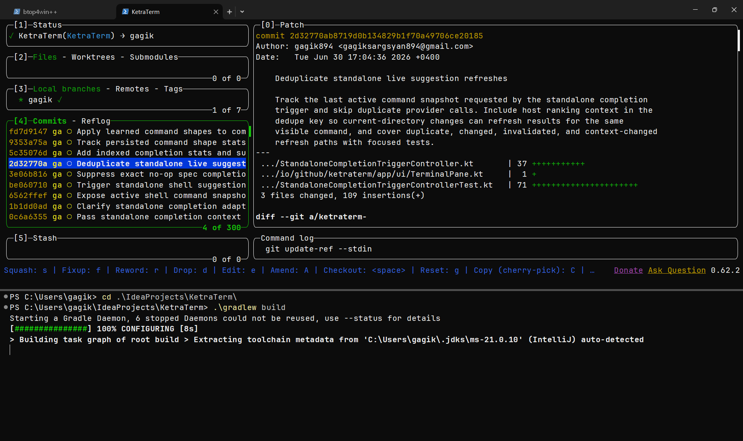743x441 pixels.
Task: Select commit 0c6a6355 Pass standalone completion context
Action: (127, 217)
